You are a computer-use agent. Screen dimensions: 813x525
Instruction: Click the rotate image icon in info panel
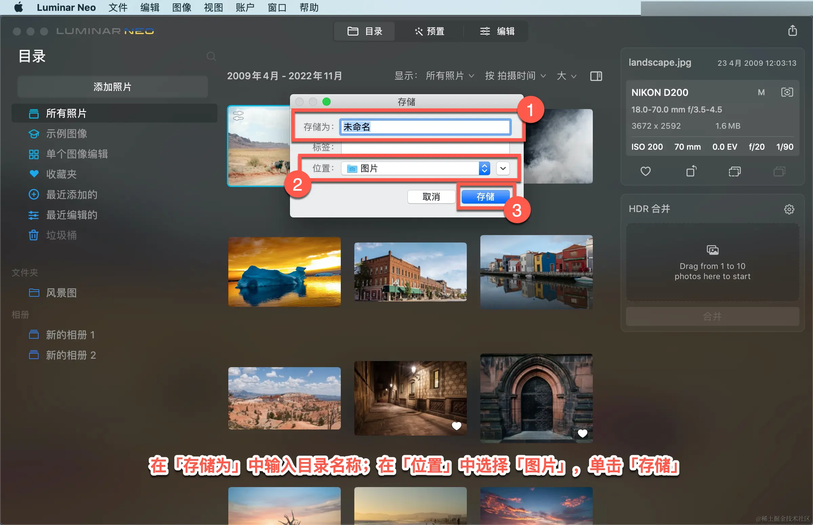691,171
